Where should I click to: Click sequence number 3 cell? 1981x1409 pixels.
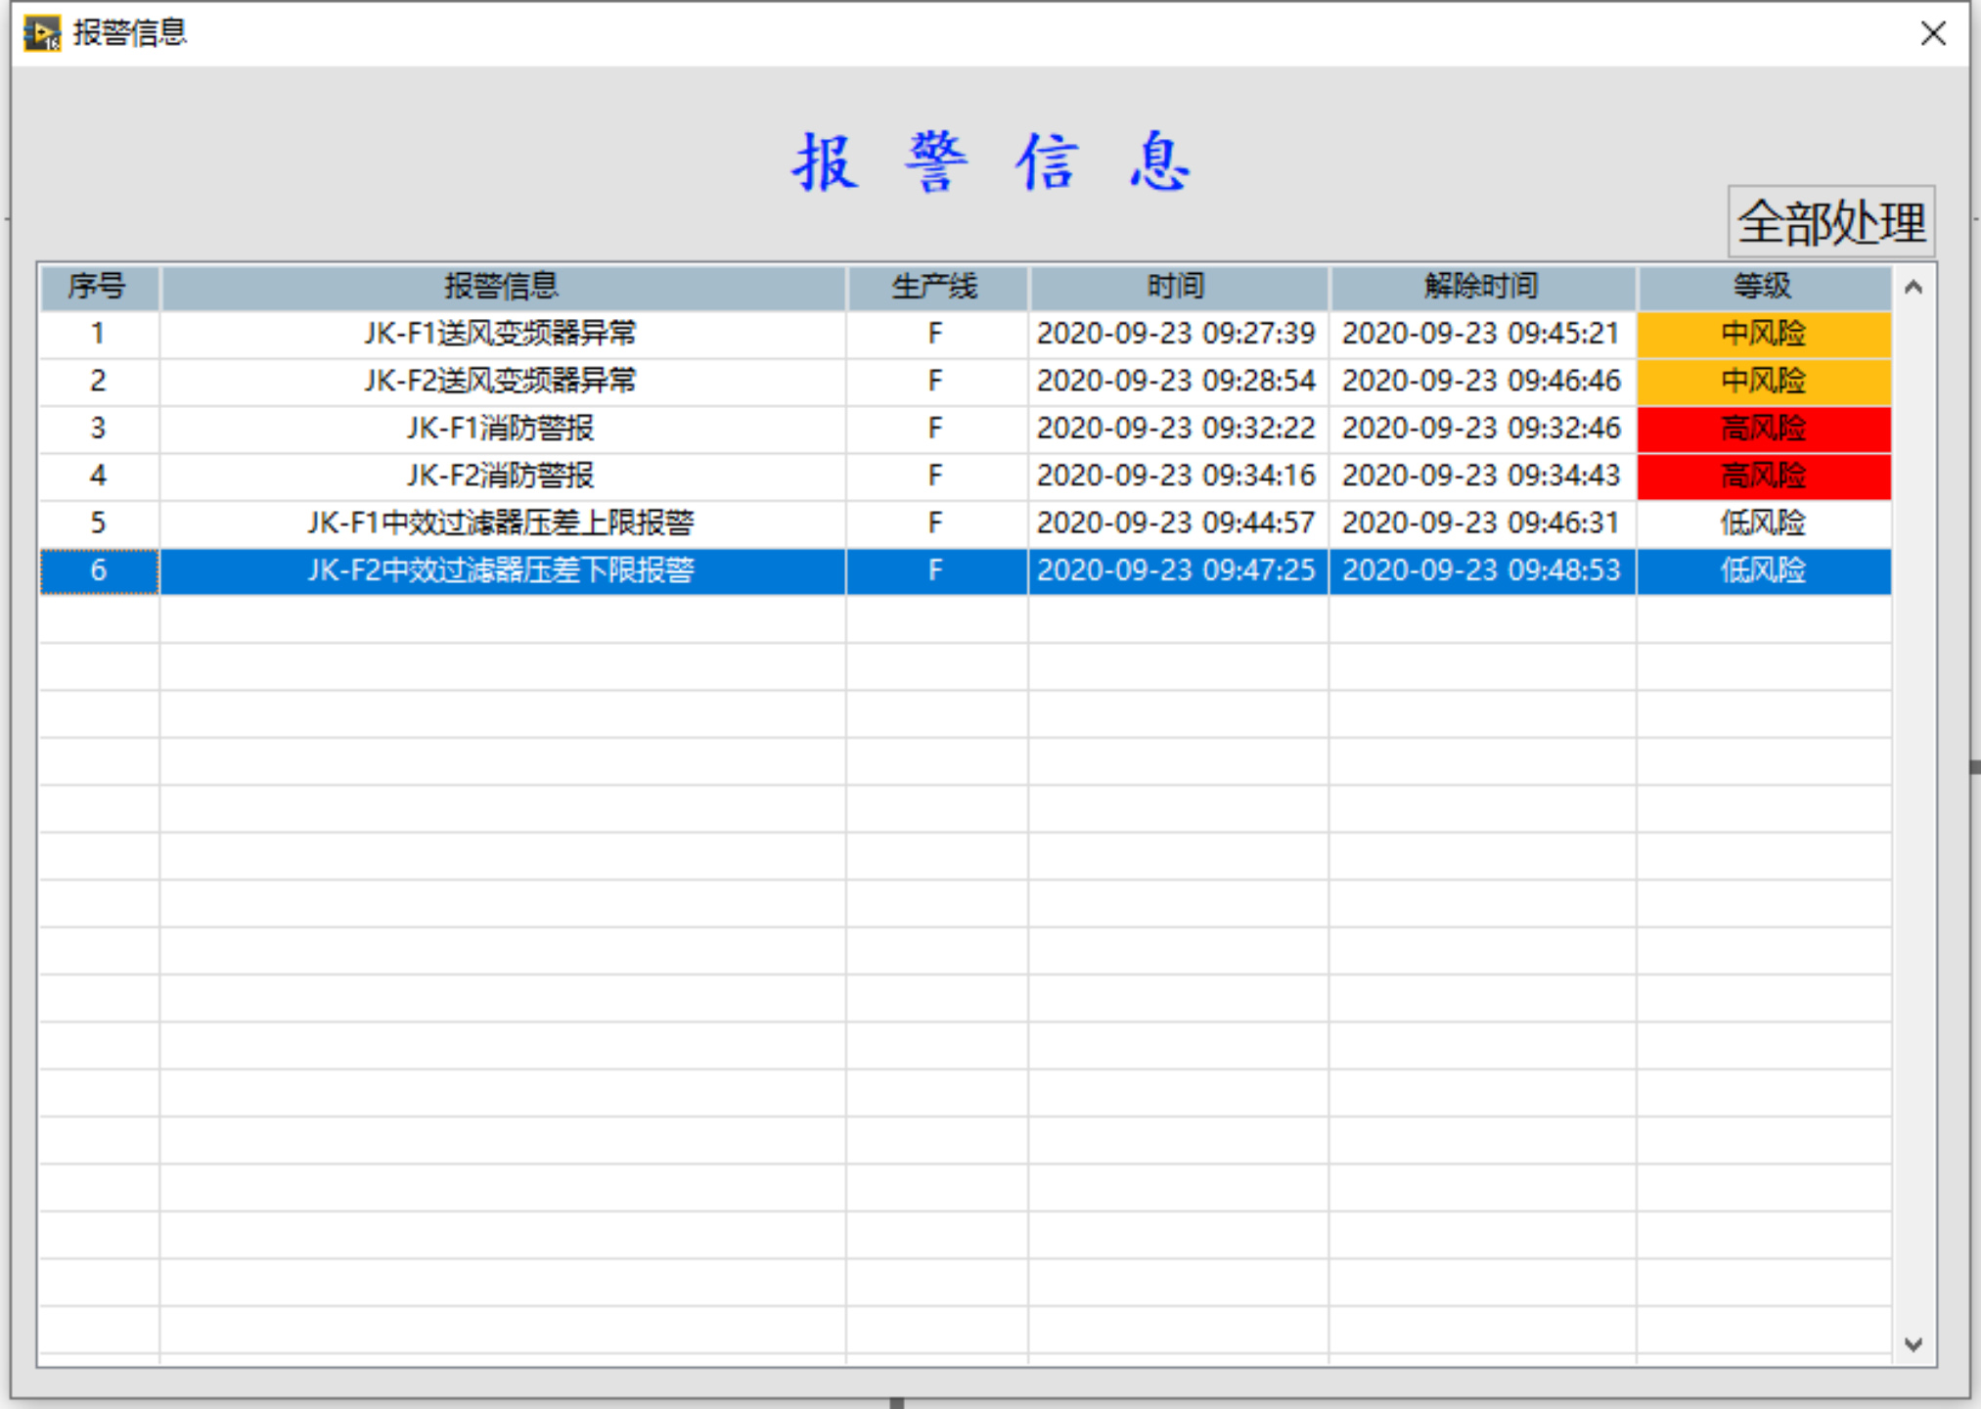99,429
